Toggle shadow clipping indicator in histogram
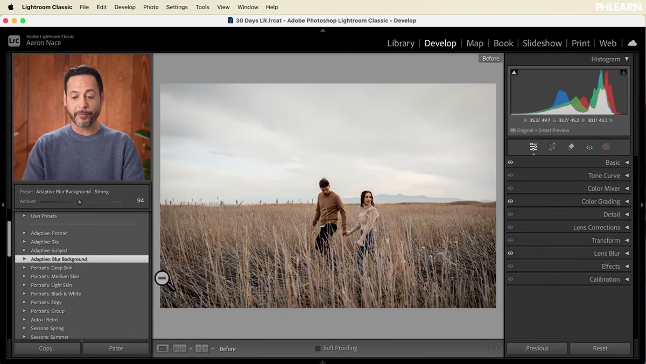Viewport: 646px width, 364px height. click(514, 72)
